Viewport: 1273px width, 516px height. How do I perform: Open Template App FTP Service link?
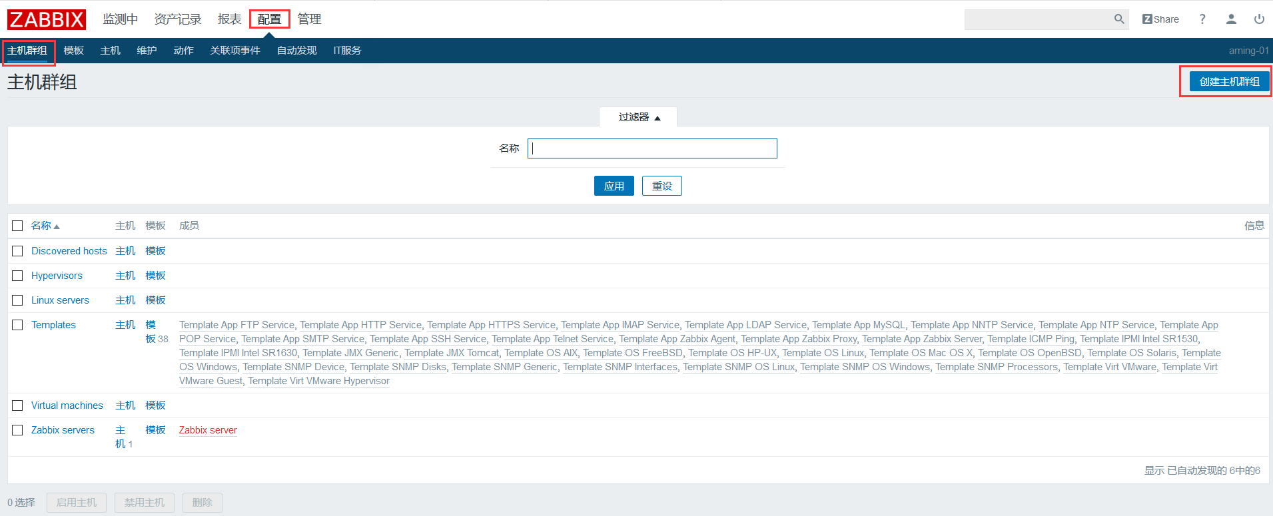[x=236, y=325]
